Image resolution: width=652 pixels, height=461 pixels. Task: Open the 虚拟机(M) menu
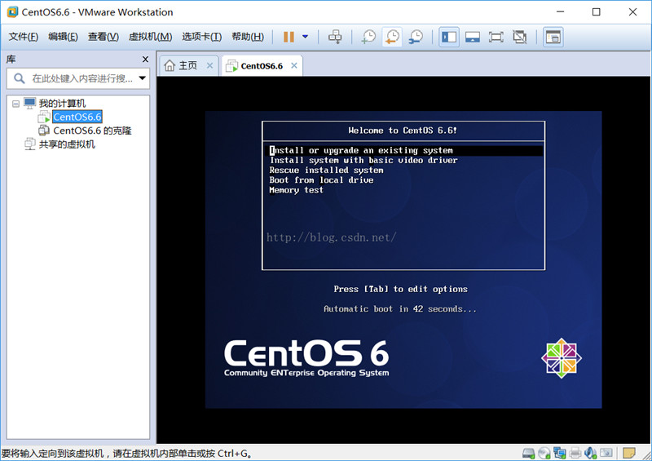coord(150,37)
